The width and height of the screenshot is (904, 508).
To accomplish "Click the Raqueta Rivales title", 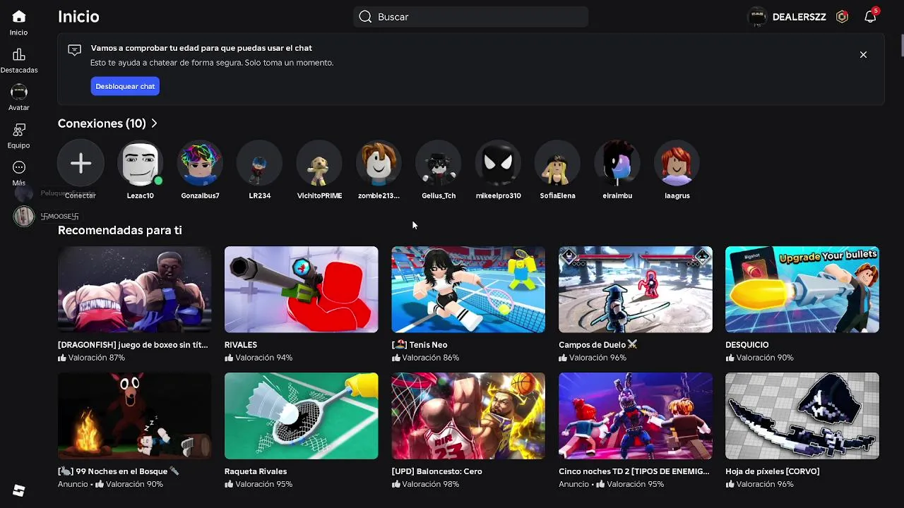I will [x=256, y=471].
